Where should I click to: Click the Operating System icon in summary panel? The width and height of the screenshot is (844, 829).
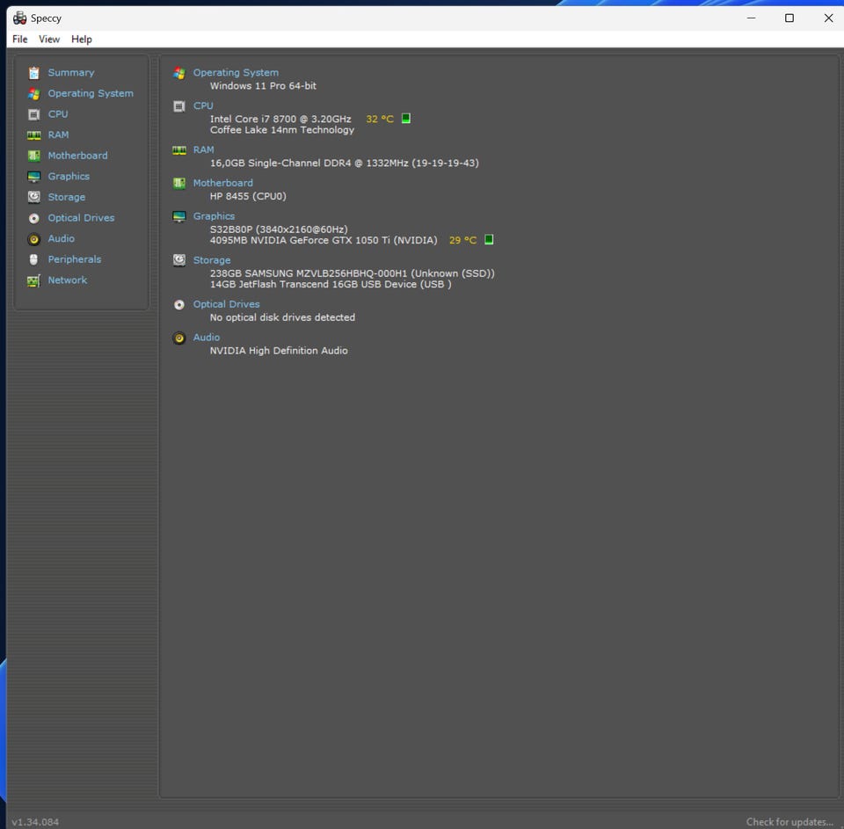(x=179, y=73)
